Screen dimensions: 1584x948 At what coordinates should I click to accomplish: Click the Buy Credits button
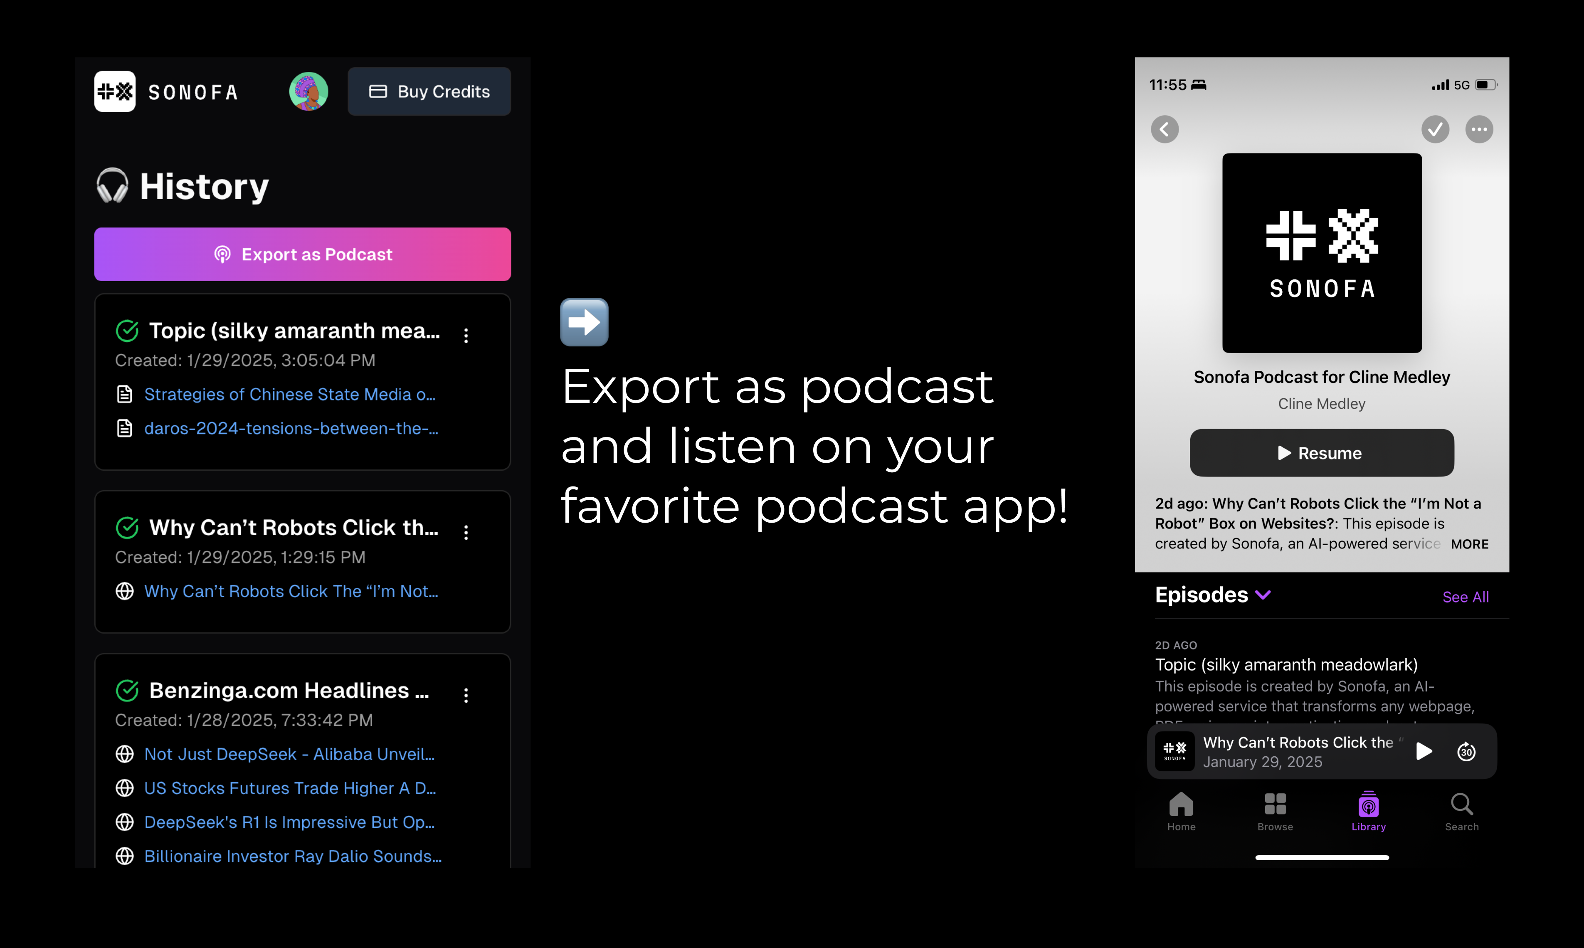[429, 91]
